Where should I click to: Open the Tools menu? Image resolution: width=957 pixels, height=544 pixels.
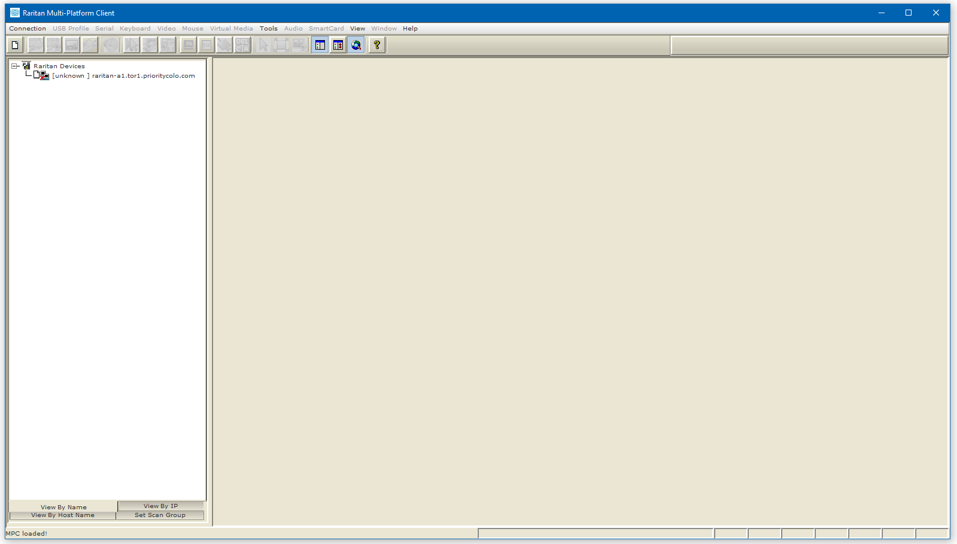pos(269,29)
